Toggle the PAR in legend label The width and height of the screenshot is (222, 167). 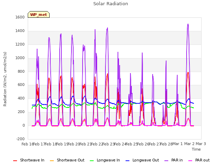pos(177,160)
